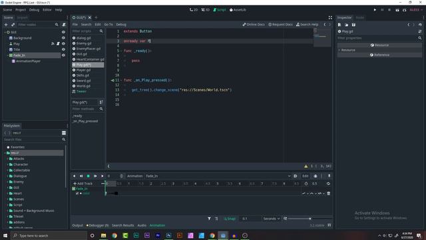
Task: Expand bottom panel toggle icon
Action: (x=329, y=225)
